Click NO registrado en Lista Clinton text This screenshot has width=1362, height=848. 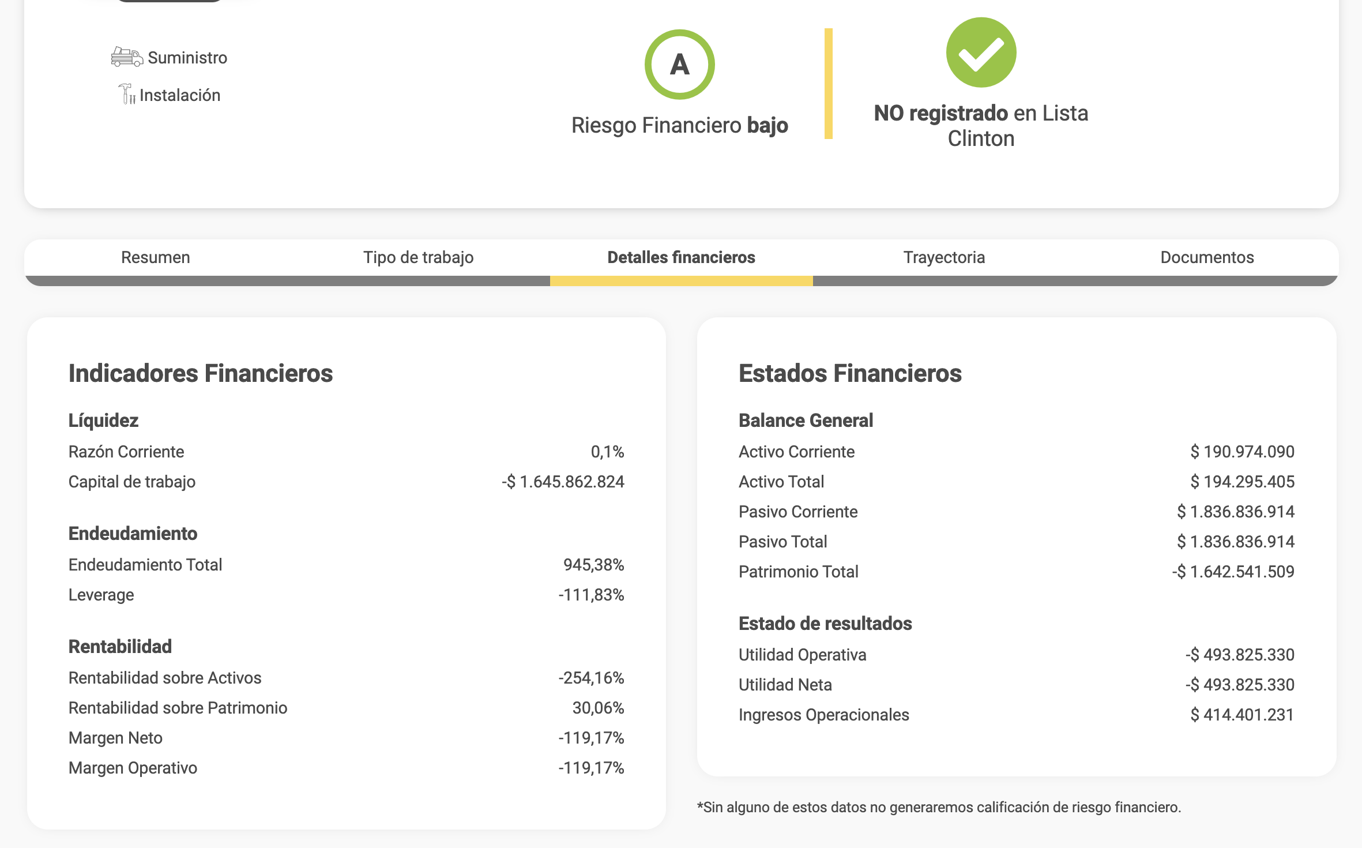point(981,126)
